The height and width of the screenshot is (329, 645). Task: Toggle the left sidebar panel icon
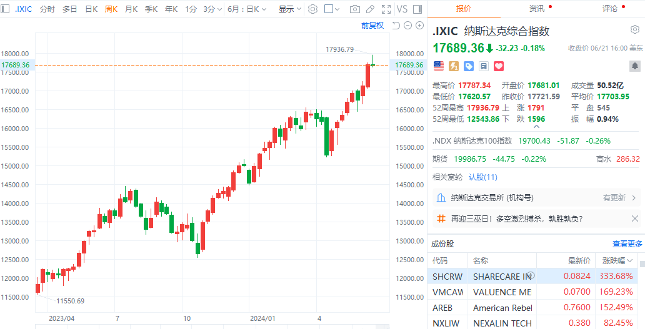[6, 9]
